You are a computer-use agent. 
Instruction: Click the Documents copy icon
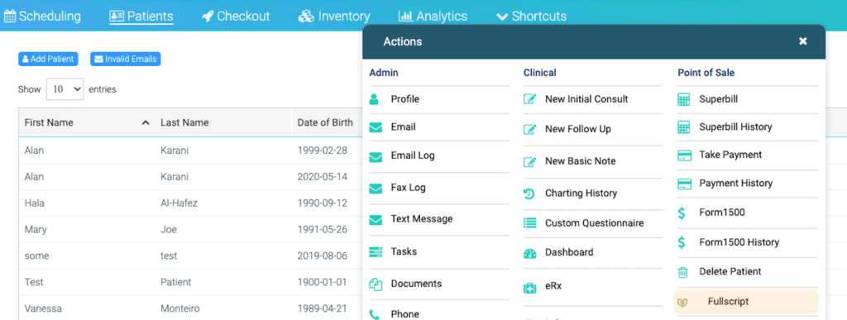click(x=376, y=284)
